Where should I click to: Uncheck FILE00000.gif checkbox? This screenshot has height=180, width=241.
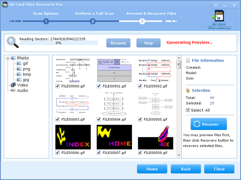click(57, 86)
